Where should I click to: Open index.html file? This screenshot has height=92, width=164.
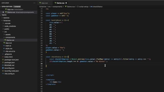8,57
